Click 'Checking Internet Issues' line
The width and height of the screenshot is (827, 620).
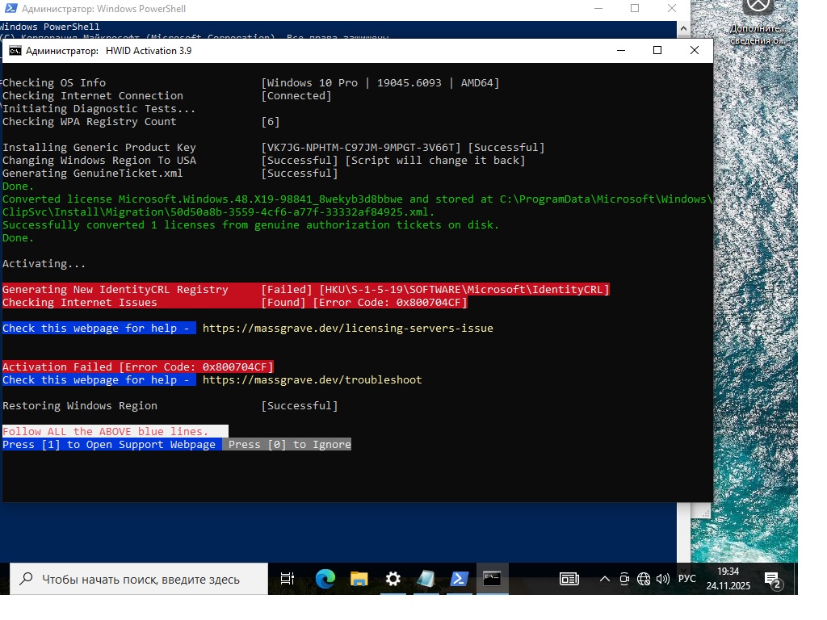(x=235, y=302)
